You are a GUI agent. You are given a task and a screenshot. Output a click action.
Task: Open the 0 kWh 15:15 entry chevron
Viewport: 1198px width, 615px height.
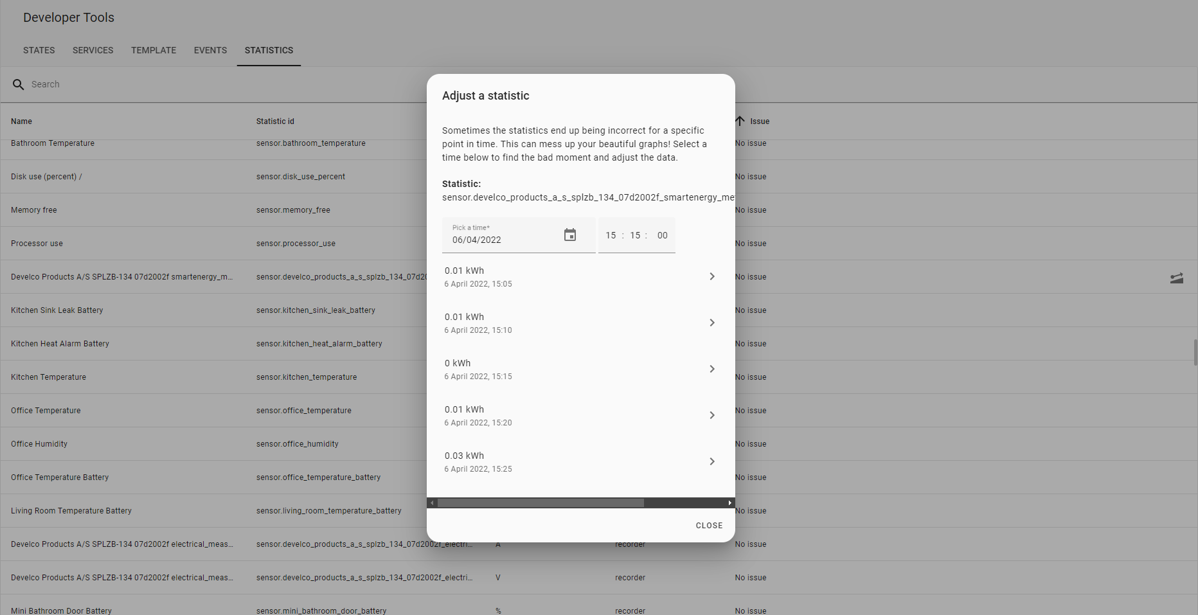click(x=712, y=369)
